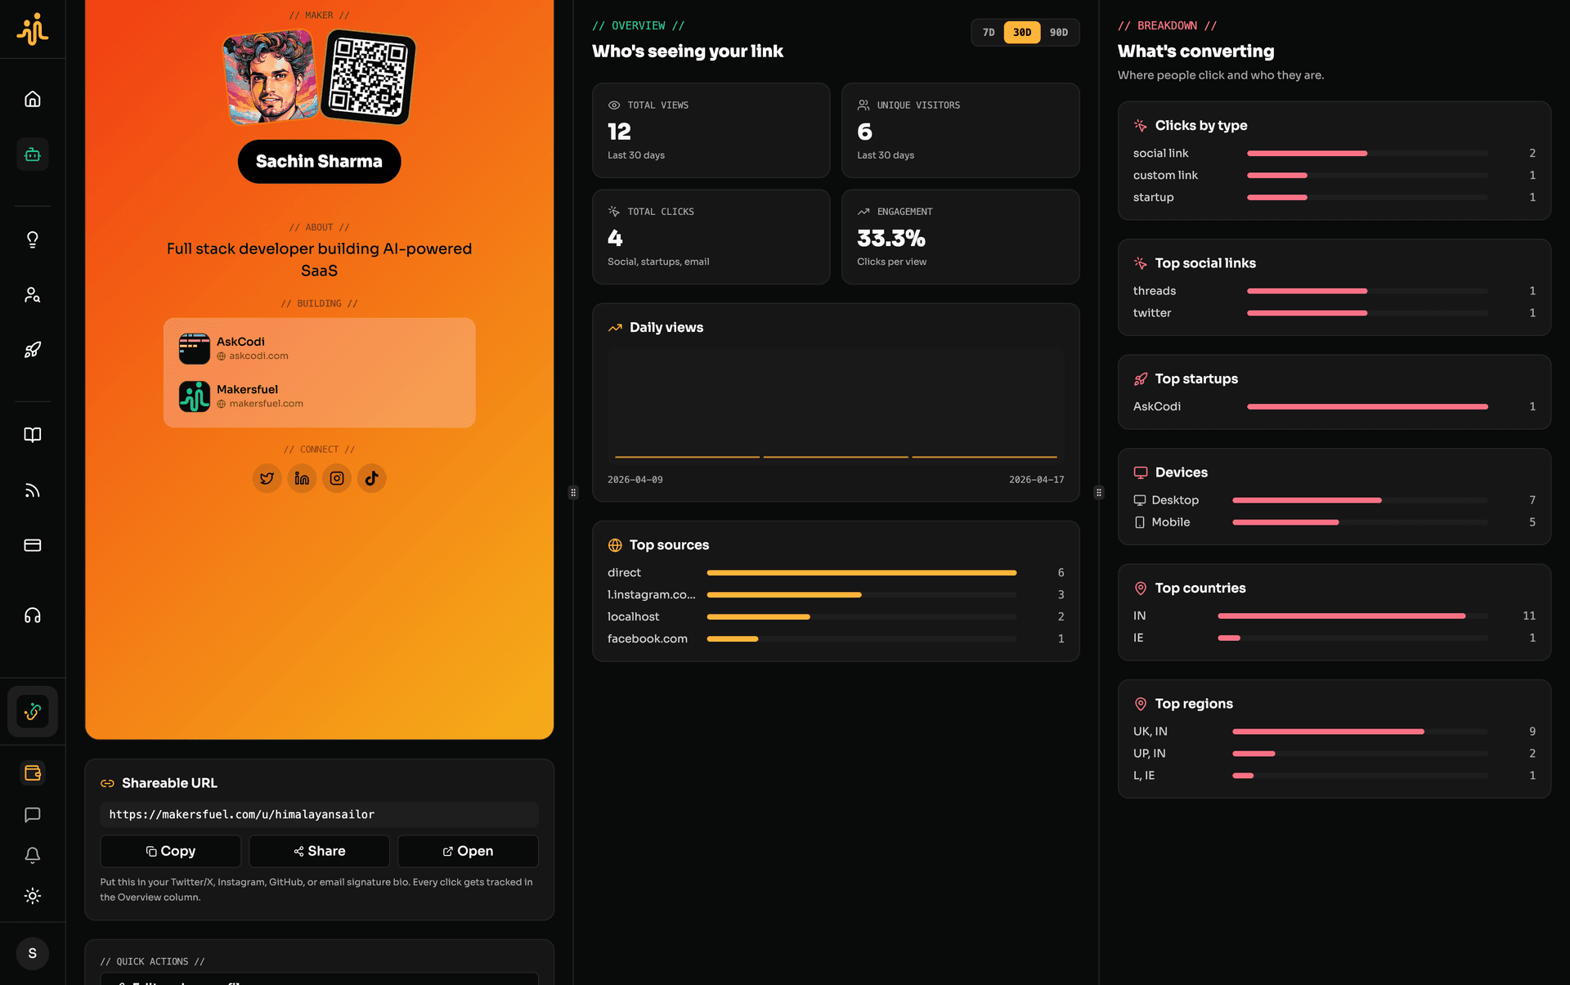Click the Daily views chart area
The width and height of the screenshot is (1570, 985).
836,407
